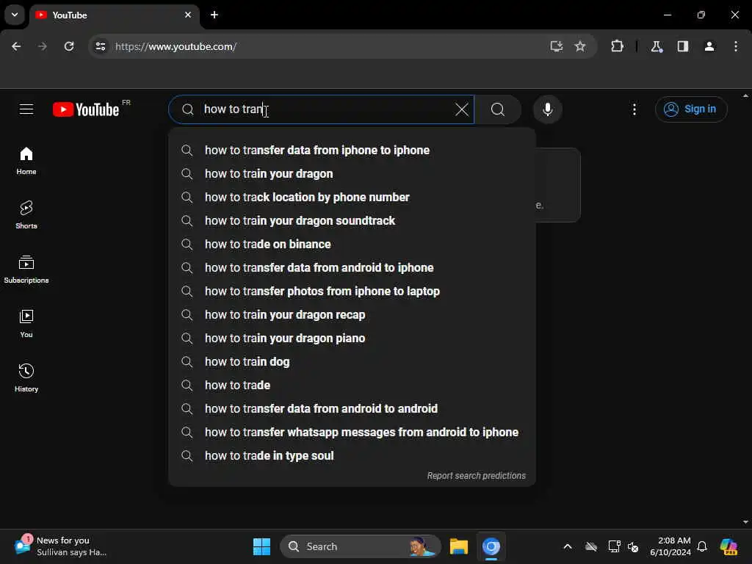This screenshot has height=564, width=752.
Task: Choose 'how to train your dragon soundtrack'
Action: 352,220
